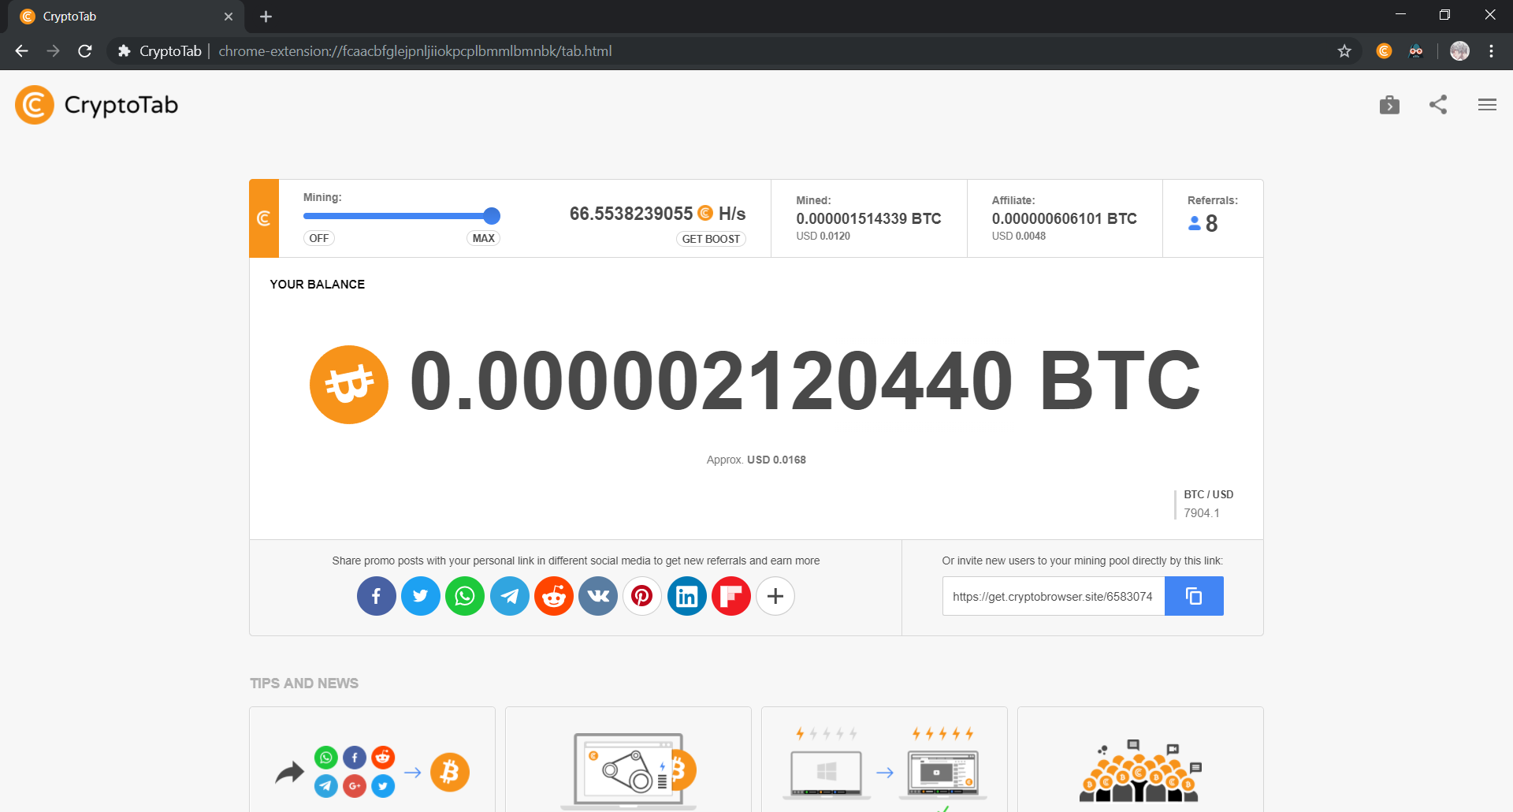Click the incognito-style extension icon in the toolbar
1513x812 pixels.
pos(1416,51)
